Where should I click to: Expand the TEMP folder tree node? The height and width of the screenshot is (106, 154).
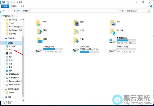(4, 93)
